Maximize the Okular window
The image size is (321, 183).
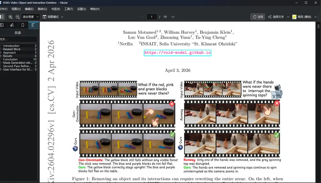306,3
